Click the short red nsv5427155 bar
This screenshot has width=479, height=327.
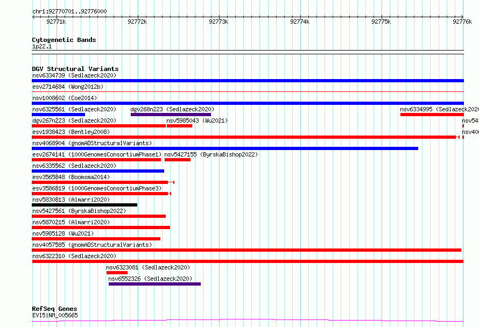pyautogui.click(x=178, y=160)
